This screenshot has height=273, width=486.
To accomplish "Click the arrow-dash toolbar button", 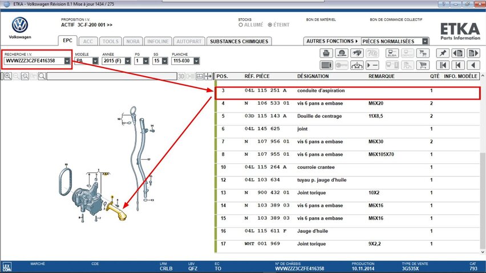I will coord(372,65).
